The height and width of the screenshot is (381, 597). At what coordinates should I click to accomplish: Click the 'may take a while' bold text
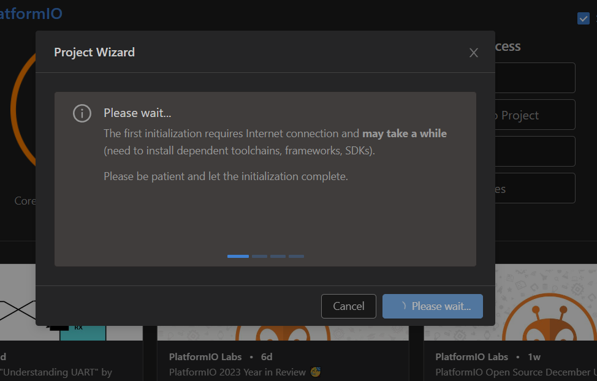(x=405, y=134)
